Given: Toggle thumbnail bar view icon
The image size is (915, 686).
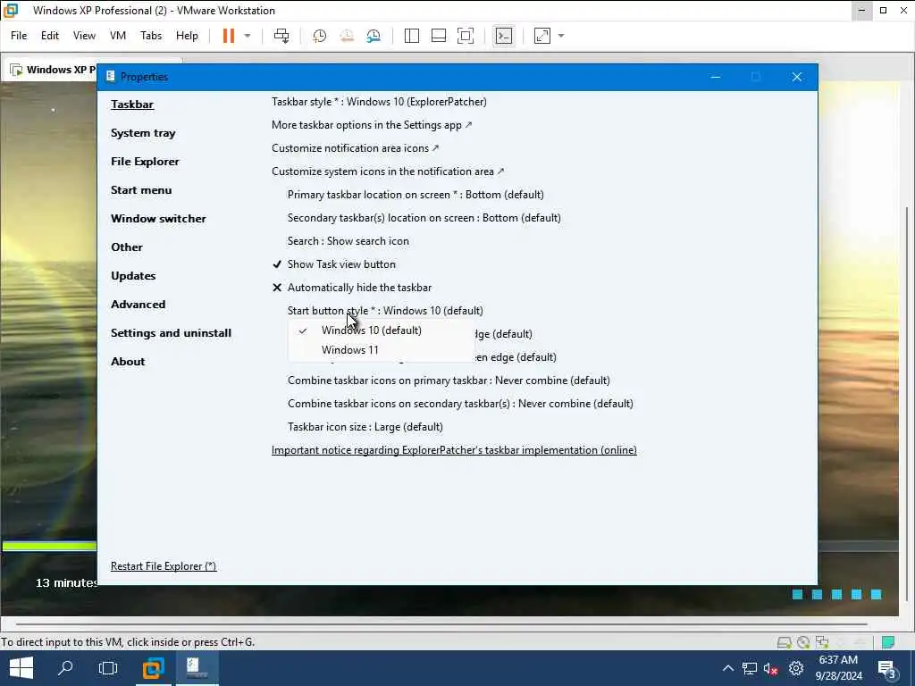Looking at the screenshot, I should 438,36.
